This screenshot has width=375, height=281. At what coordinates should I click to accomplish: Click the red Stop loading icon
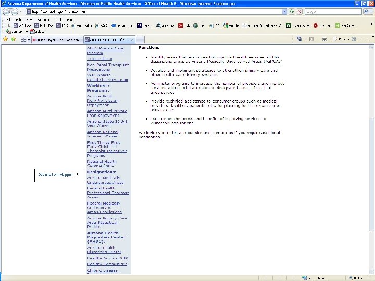299,11
